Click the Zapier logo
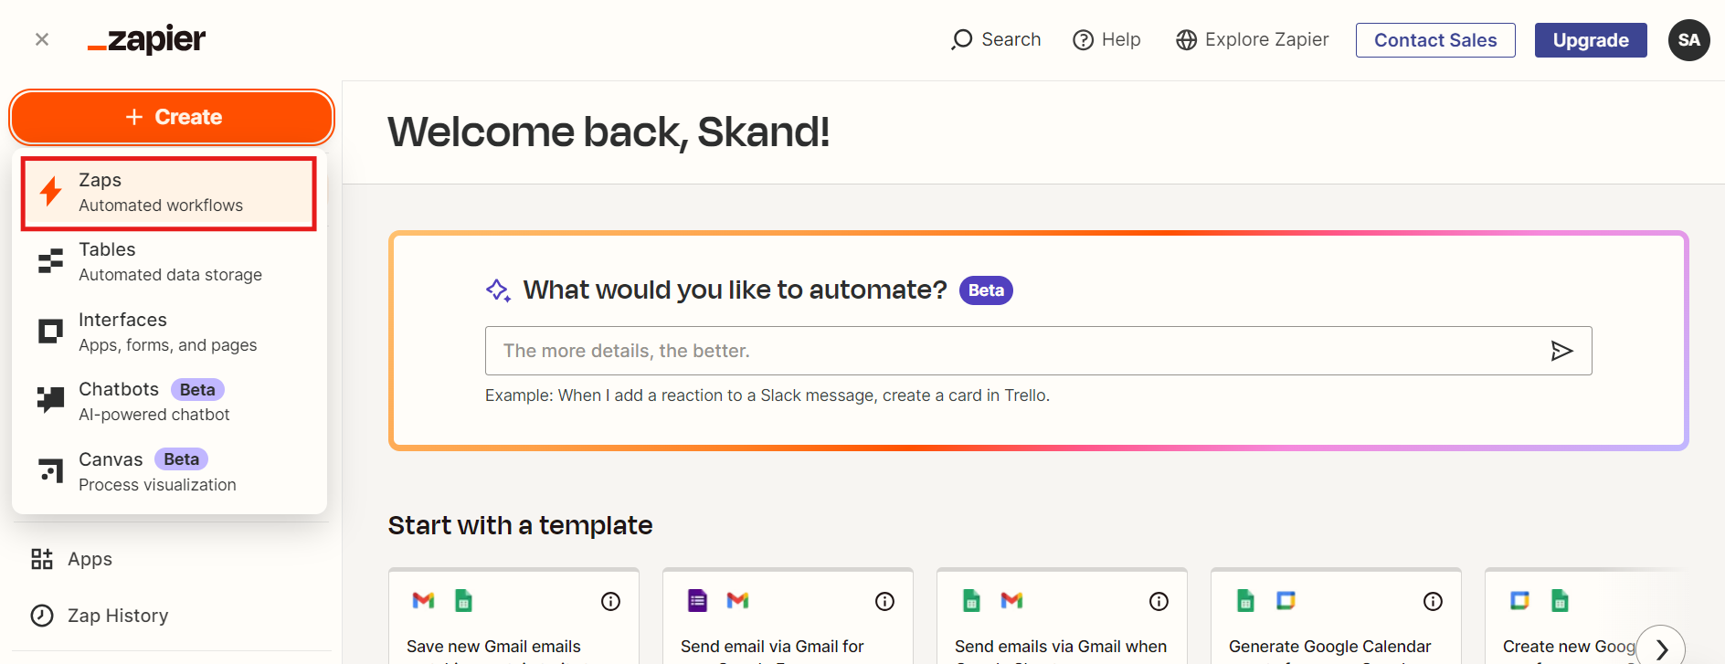The image size is (1725, 664). click(147, 39)
